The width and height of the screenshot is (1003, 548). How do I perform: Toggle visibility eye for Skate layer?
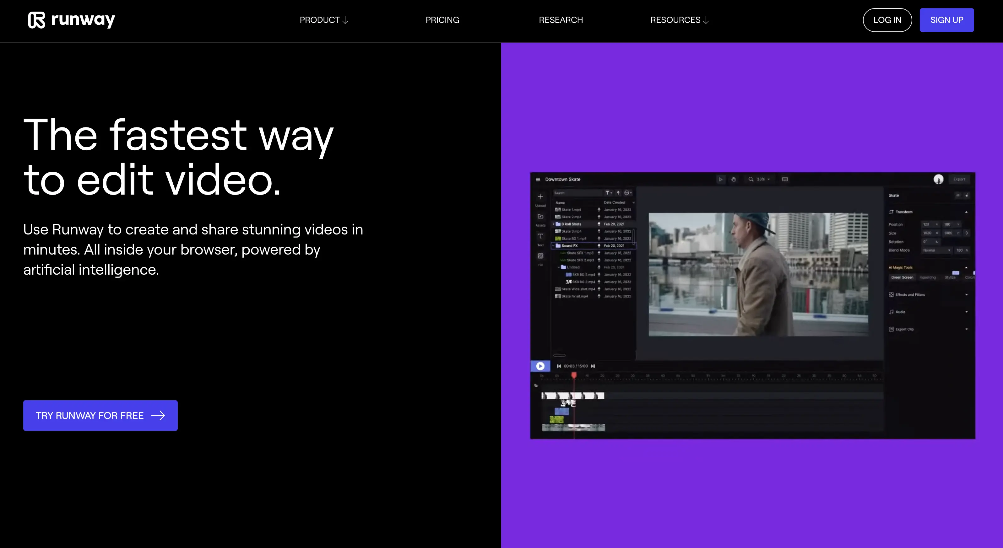(x=958, y=196)
